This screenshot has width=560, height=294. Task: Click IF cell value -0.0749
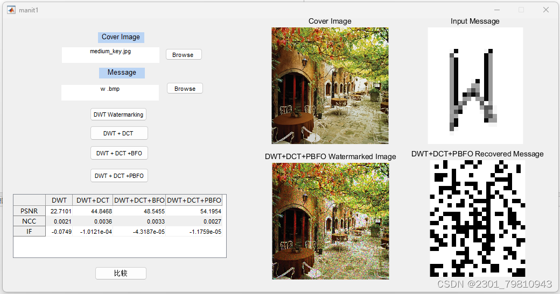(x=59, y=232)
